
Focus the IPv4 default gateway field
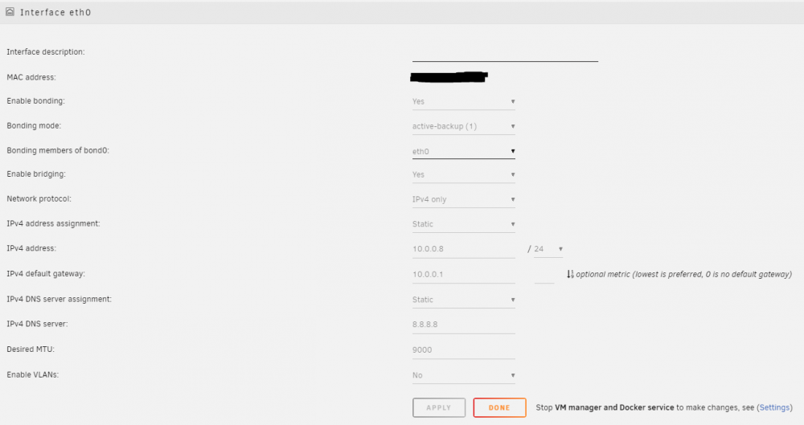[464, 274]
